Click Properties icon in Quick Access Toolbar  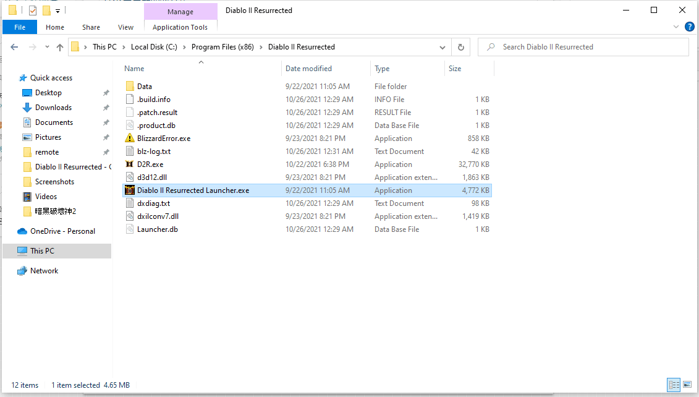point(33,11)
